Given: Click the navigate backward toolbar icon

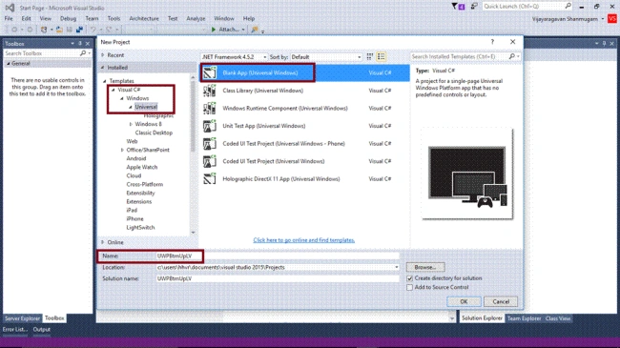Looking at the screenshot, I should (14, 30).
